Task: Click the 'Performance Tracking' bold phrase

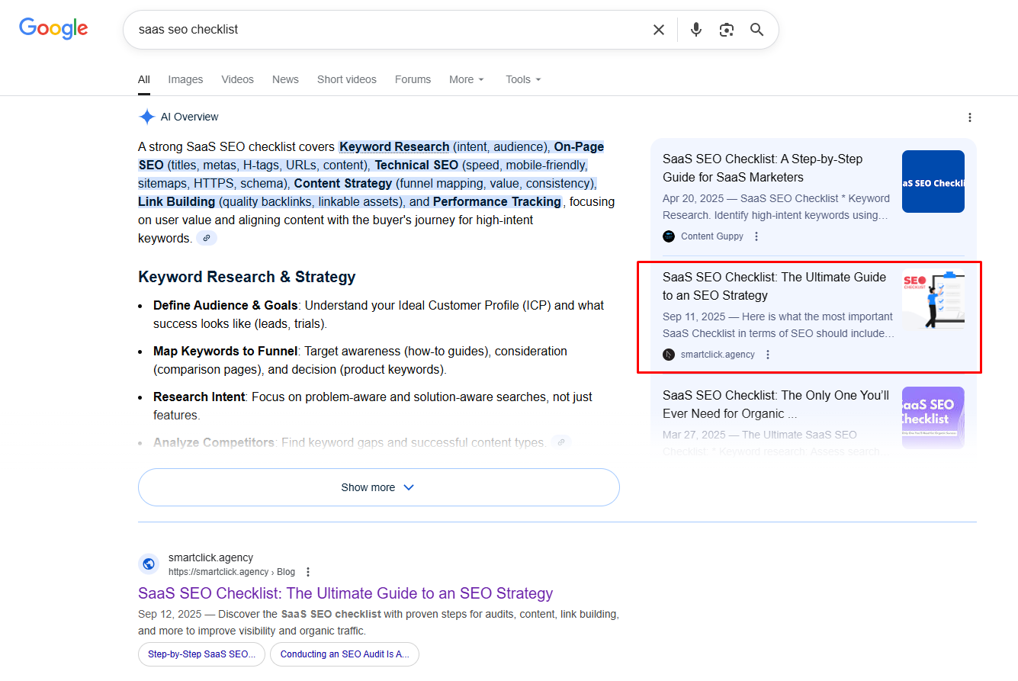Action: [497, 201]
